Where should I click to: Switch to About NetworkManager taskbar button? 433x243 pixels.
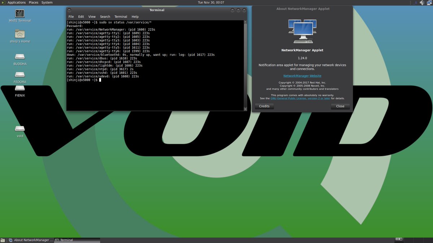31,240
